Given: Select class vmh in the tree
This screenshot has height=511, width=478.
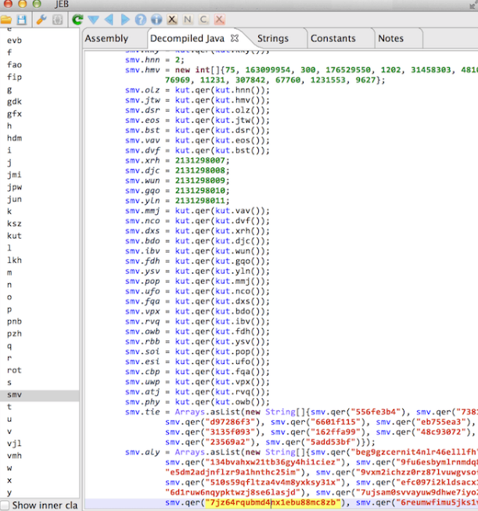Looking at the screenshot, I should tap(15, 456).
